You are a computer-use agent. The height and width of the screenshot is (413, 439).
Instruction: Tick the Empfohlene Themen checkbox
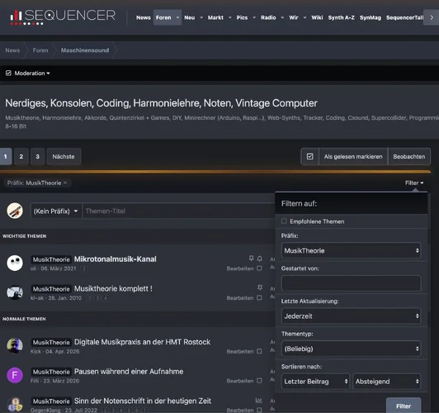(284, 221)
